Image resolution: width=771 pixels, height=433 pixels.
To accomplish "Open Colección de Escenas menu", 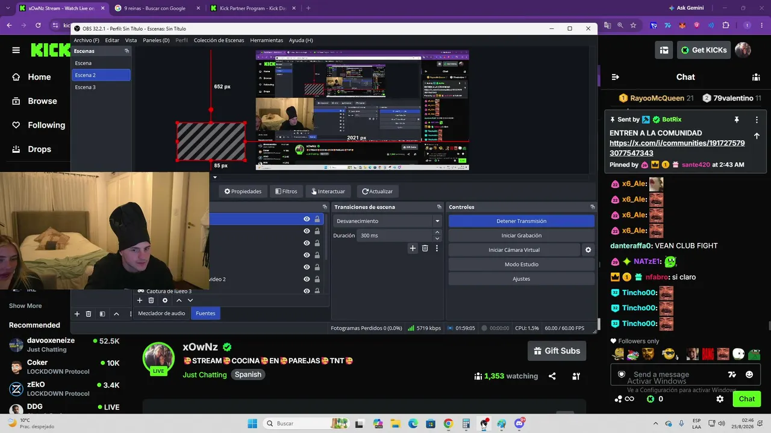I will [219, 40].
